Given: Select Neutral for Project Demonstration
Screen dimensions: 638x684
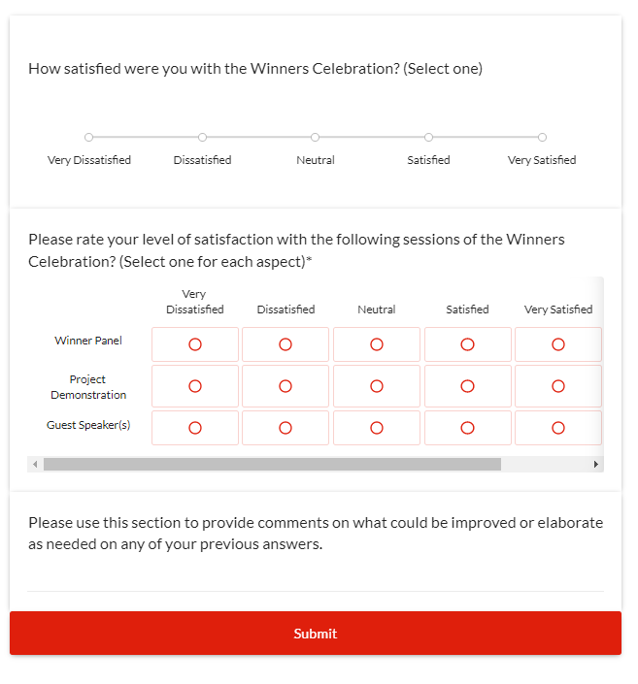Looking at the screenshot, I should (377, 386).
